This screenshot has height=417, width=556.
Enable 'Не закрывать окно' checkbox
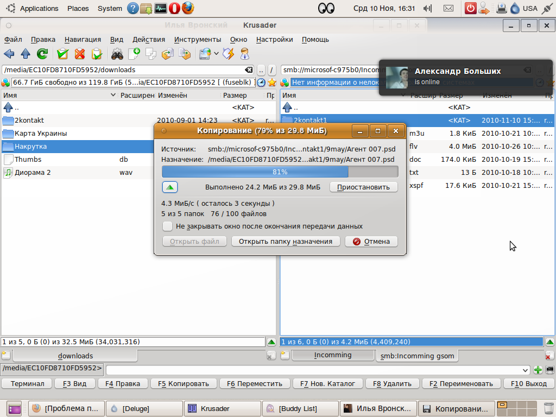coord(168,226)
